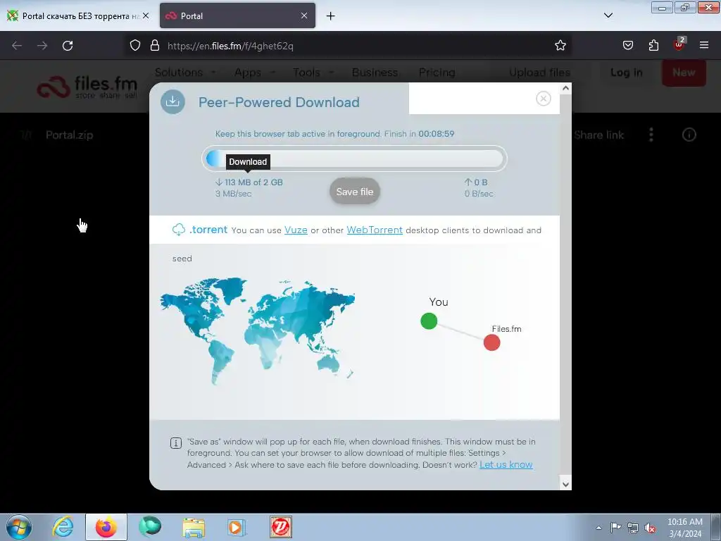Click the Action Center flag icon
The image size is (721, 541).
pyautogui.click(x=615, y=528)
